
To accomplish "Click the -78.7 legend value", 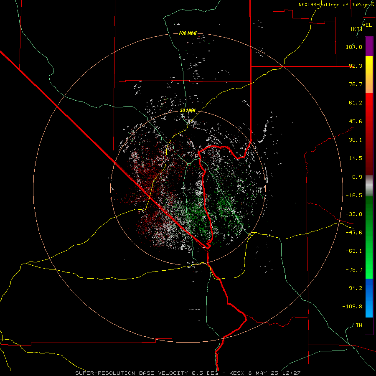I will (354, 270).
